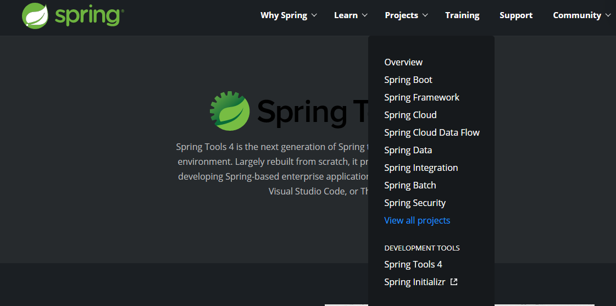Click the spring wordmark in header
The image size is (616, 306).
tap(87, 16)
